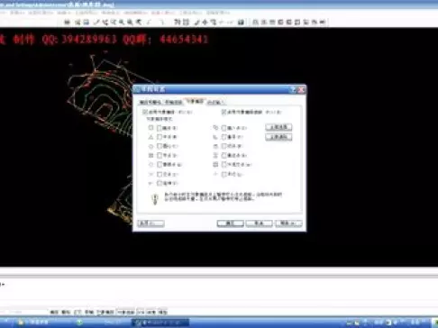Click the Select All button in dialog
Viewport: 438px width, 328px height.
[x=278, y=127]
